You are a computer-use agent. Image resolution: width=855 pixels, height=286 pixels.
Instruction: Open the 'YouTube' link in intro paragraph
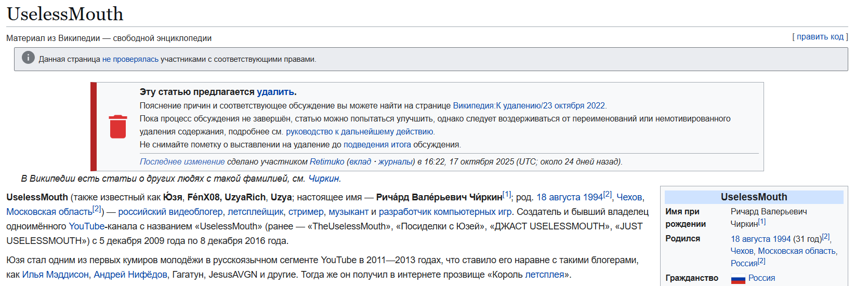click(87, 226)
